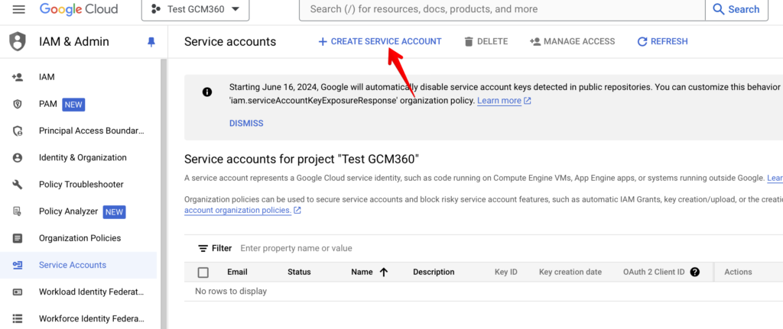Image resolution: width=783 pixels, height=329 pixels.
Task: Open the Test GCM360 project selector dropdown
Action: [x=195, y=9]
